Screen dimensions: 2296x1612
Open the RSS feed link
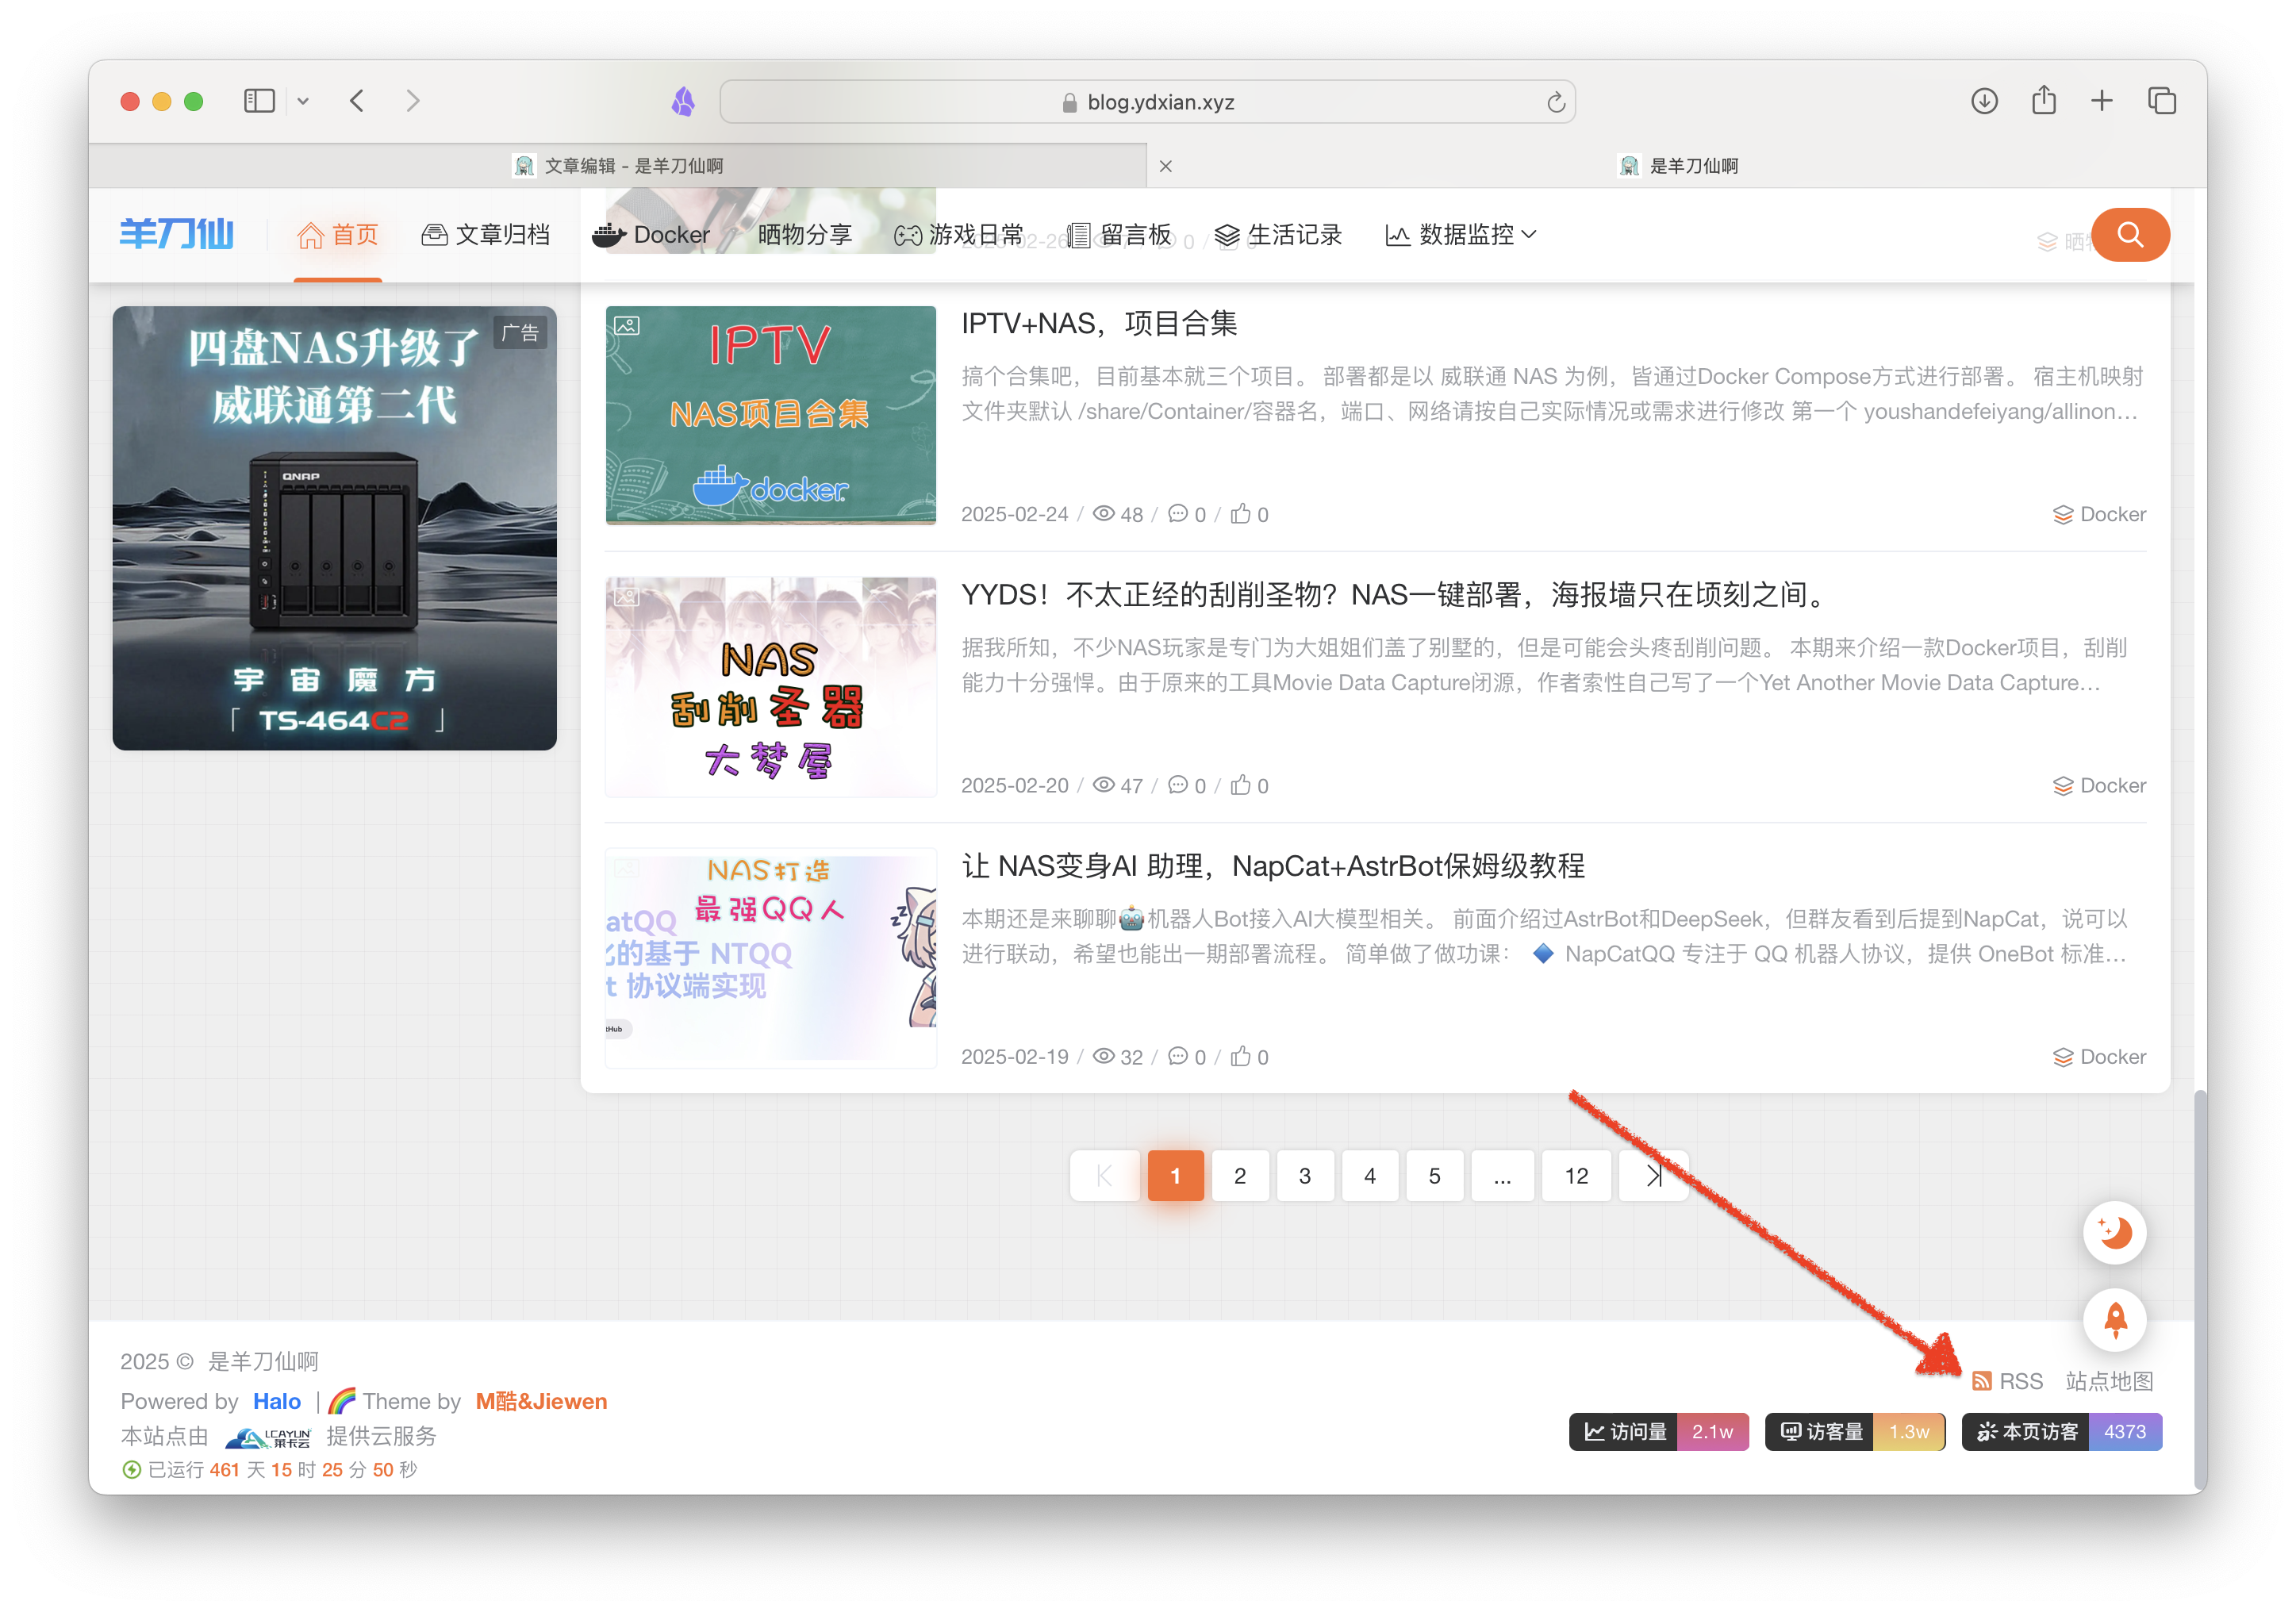[x=2008, y=1381]
